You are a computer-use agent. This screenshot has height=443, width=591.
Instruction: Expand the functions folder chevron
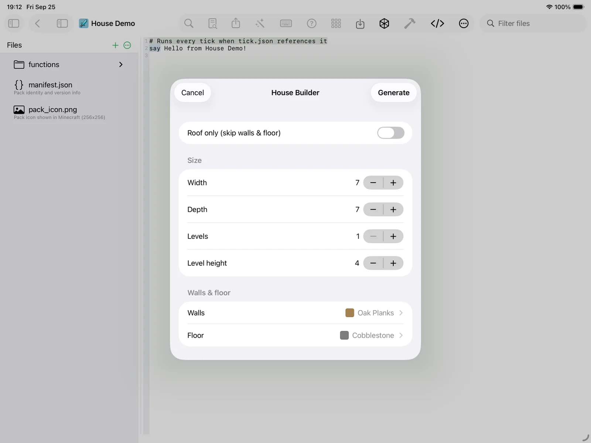tap(121, 65)
